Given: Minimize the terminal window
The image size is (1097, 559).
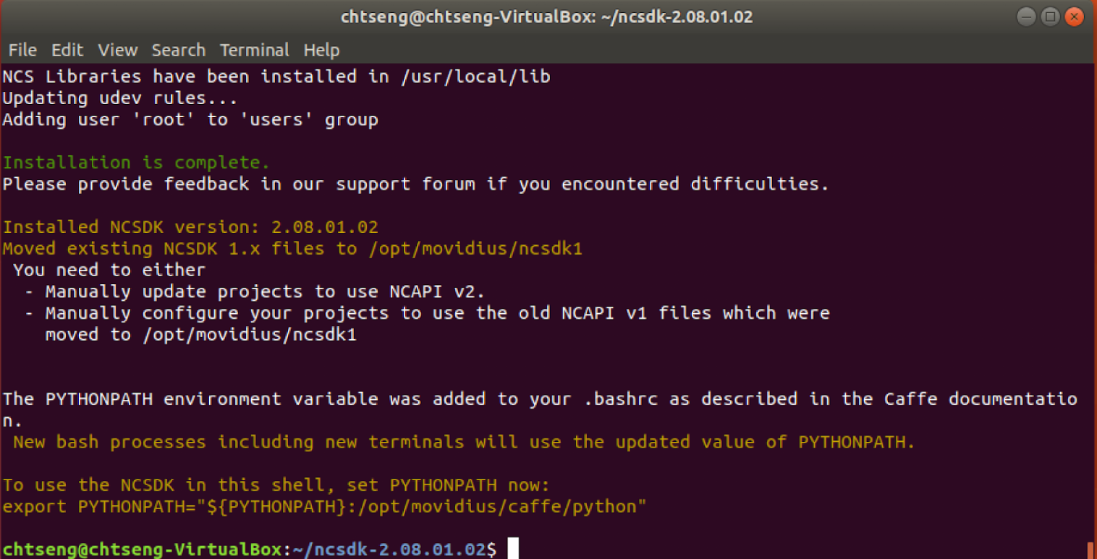Looking at the screenshot, I should [1026, 17].
